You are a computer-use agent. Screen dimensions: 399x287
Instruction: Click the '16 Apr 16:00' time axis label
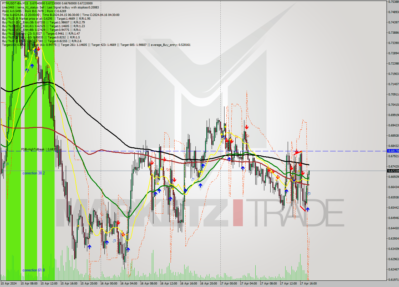coord(189,284)
